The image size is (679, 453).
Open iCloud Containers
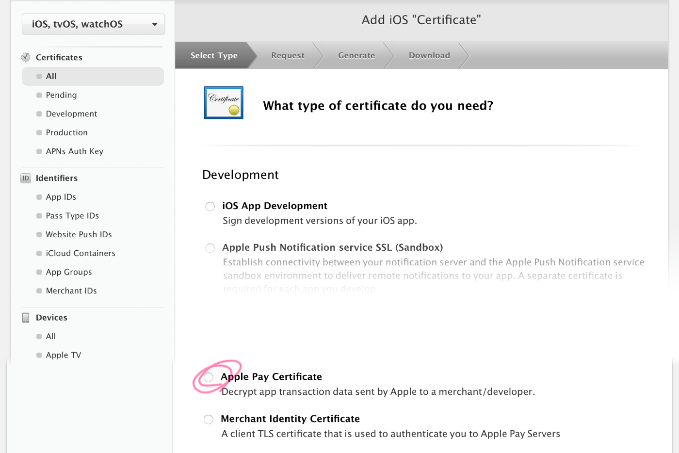click(x=81, y=253)
